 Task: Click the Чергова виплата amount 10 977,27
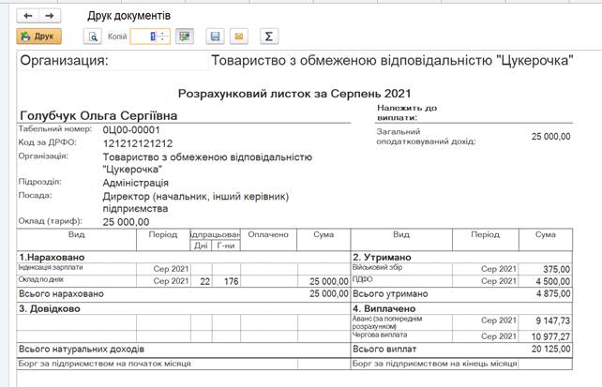547,335
